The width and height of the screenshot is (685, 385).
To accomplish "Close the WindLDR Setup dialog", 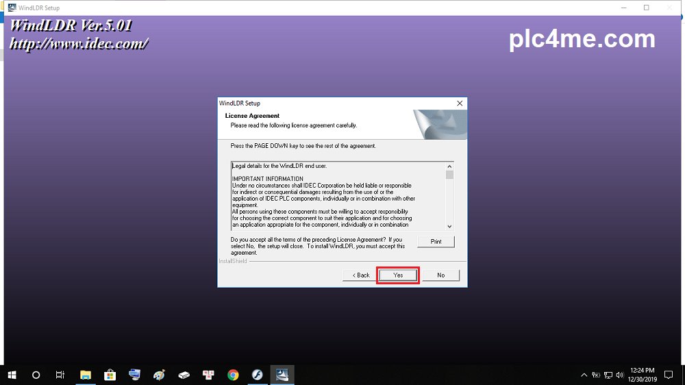I will coord(460,103).
